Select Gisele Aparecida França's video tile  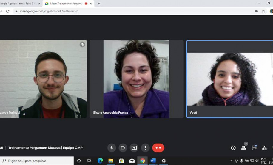[137, 79]
